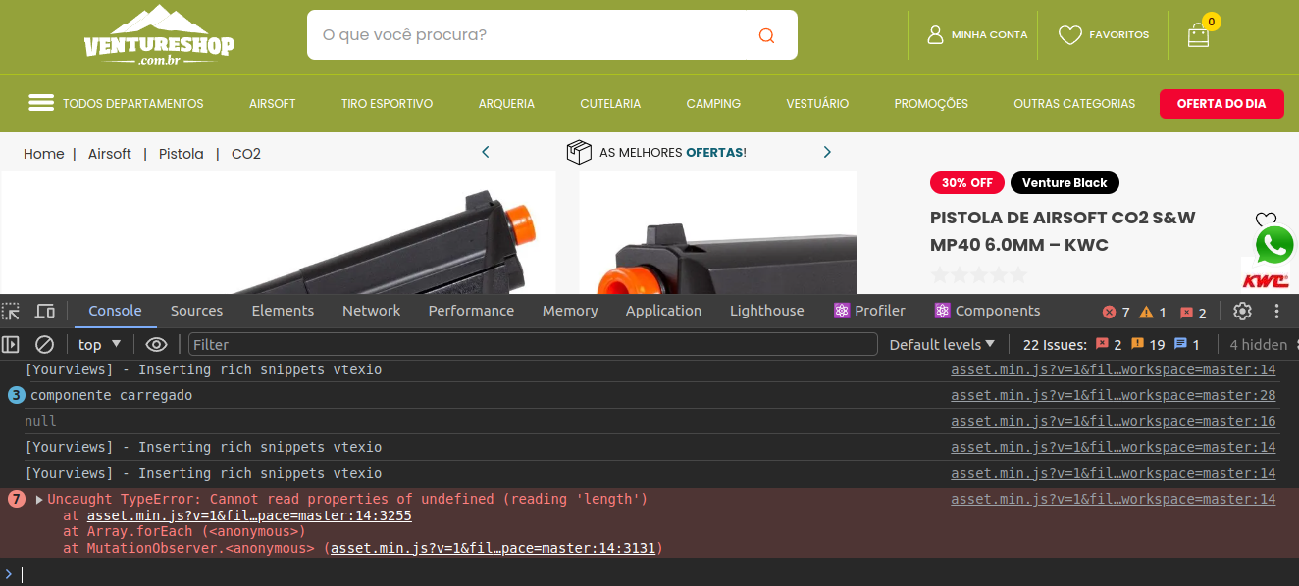Click the grouped message count 3 badge
Viewport: 1299px width, 586px height.
click(16, 396)
